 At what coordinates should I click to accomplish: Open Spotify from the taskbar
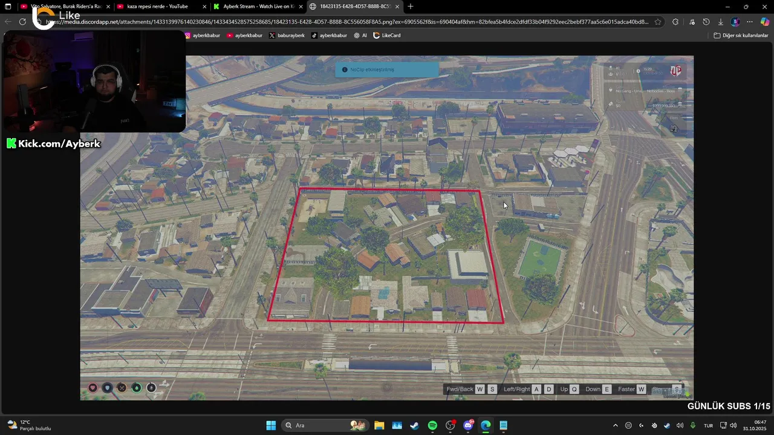coord(432,425)
